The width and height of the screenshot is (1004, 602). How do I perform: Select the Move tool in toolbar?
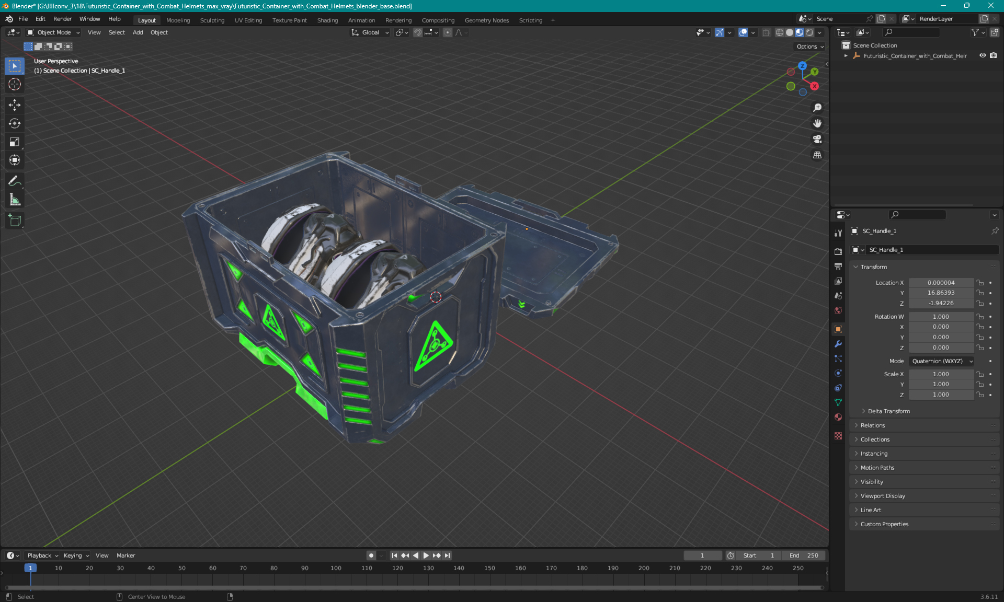(15, 105)
